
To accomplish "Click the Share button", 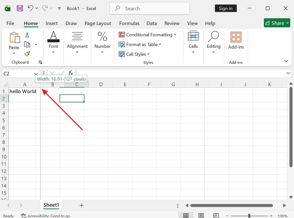I will [277, 23].
